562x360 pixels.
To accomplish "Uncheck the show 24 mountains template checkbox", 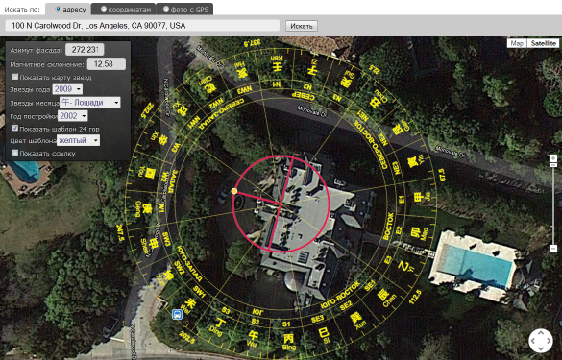I will [15, 128].
